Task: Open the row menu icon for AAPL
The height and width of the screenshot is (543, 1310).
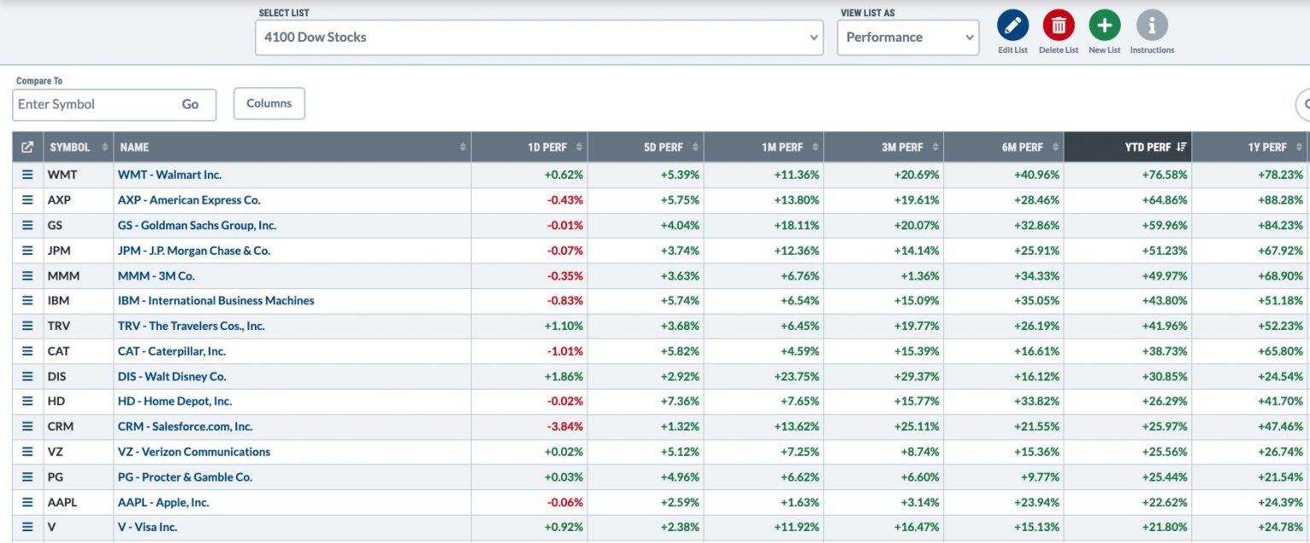Action: tap(27, 503)
